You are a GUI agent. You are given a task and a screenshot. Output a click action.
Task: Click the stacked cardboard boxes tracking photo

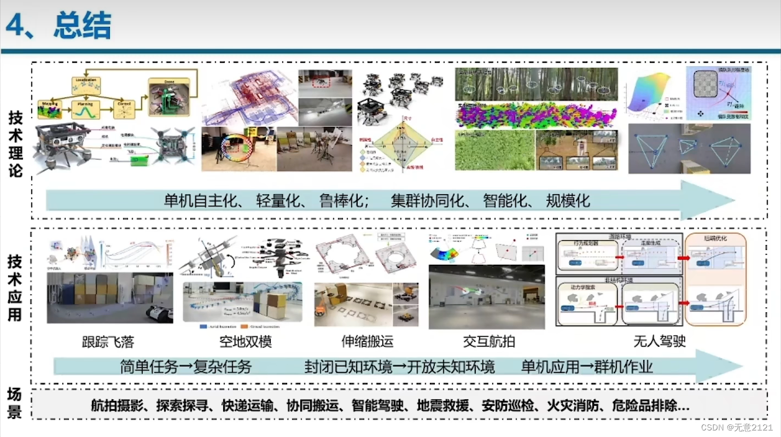[x=110, y=298]
